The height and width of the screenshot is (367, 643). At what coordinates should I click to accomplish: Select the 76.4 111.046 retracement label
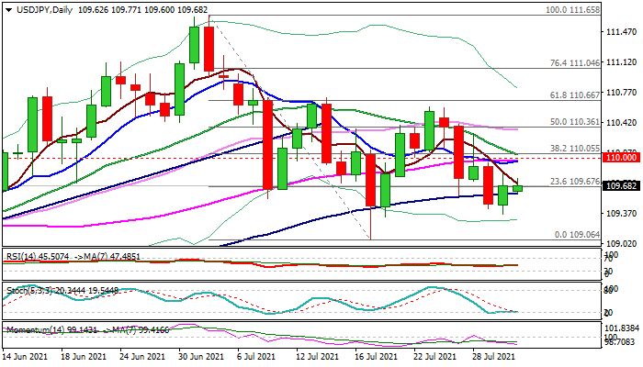point(574,63)
